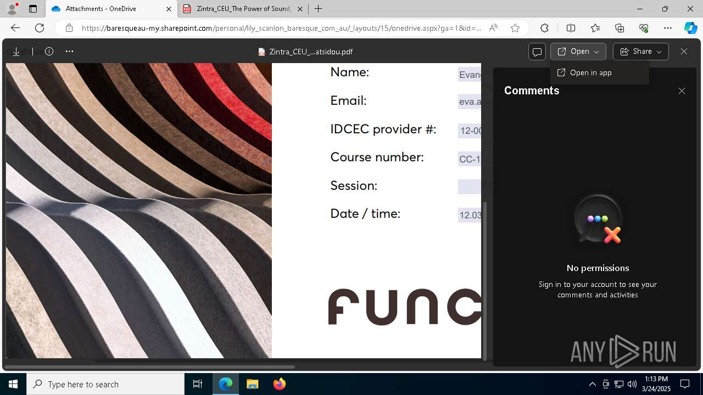Screen dimensions: 703x395
Task: Open More actions ellipsis in viewer
Action: [69, 52]
